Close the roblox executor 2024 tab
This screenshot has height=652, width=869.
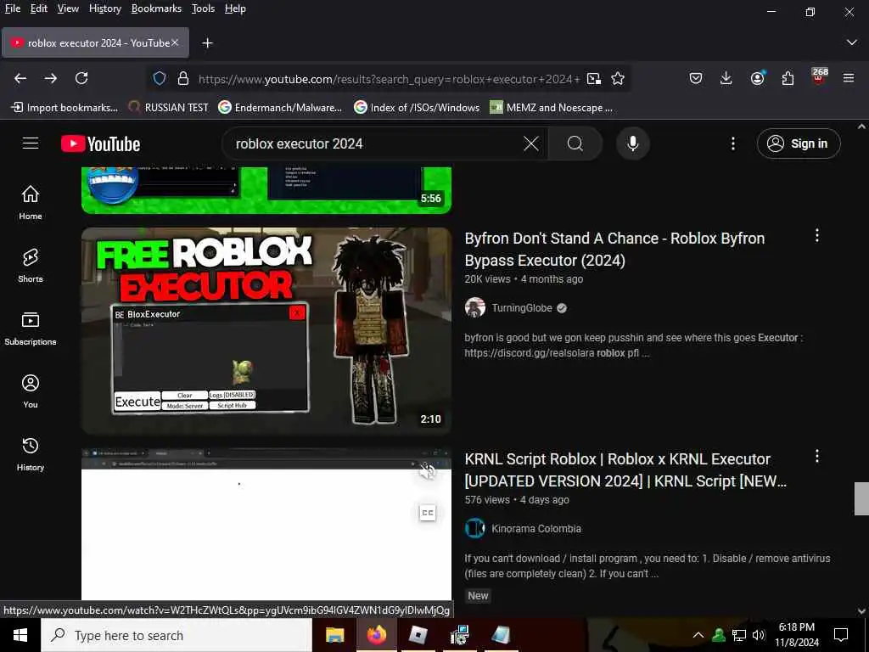pos(175,42)
